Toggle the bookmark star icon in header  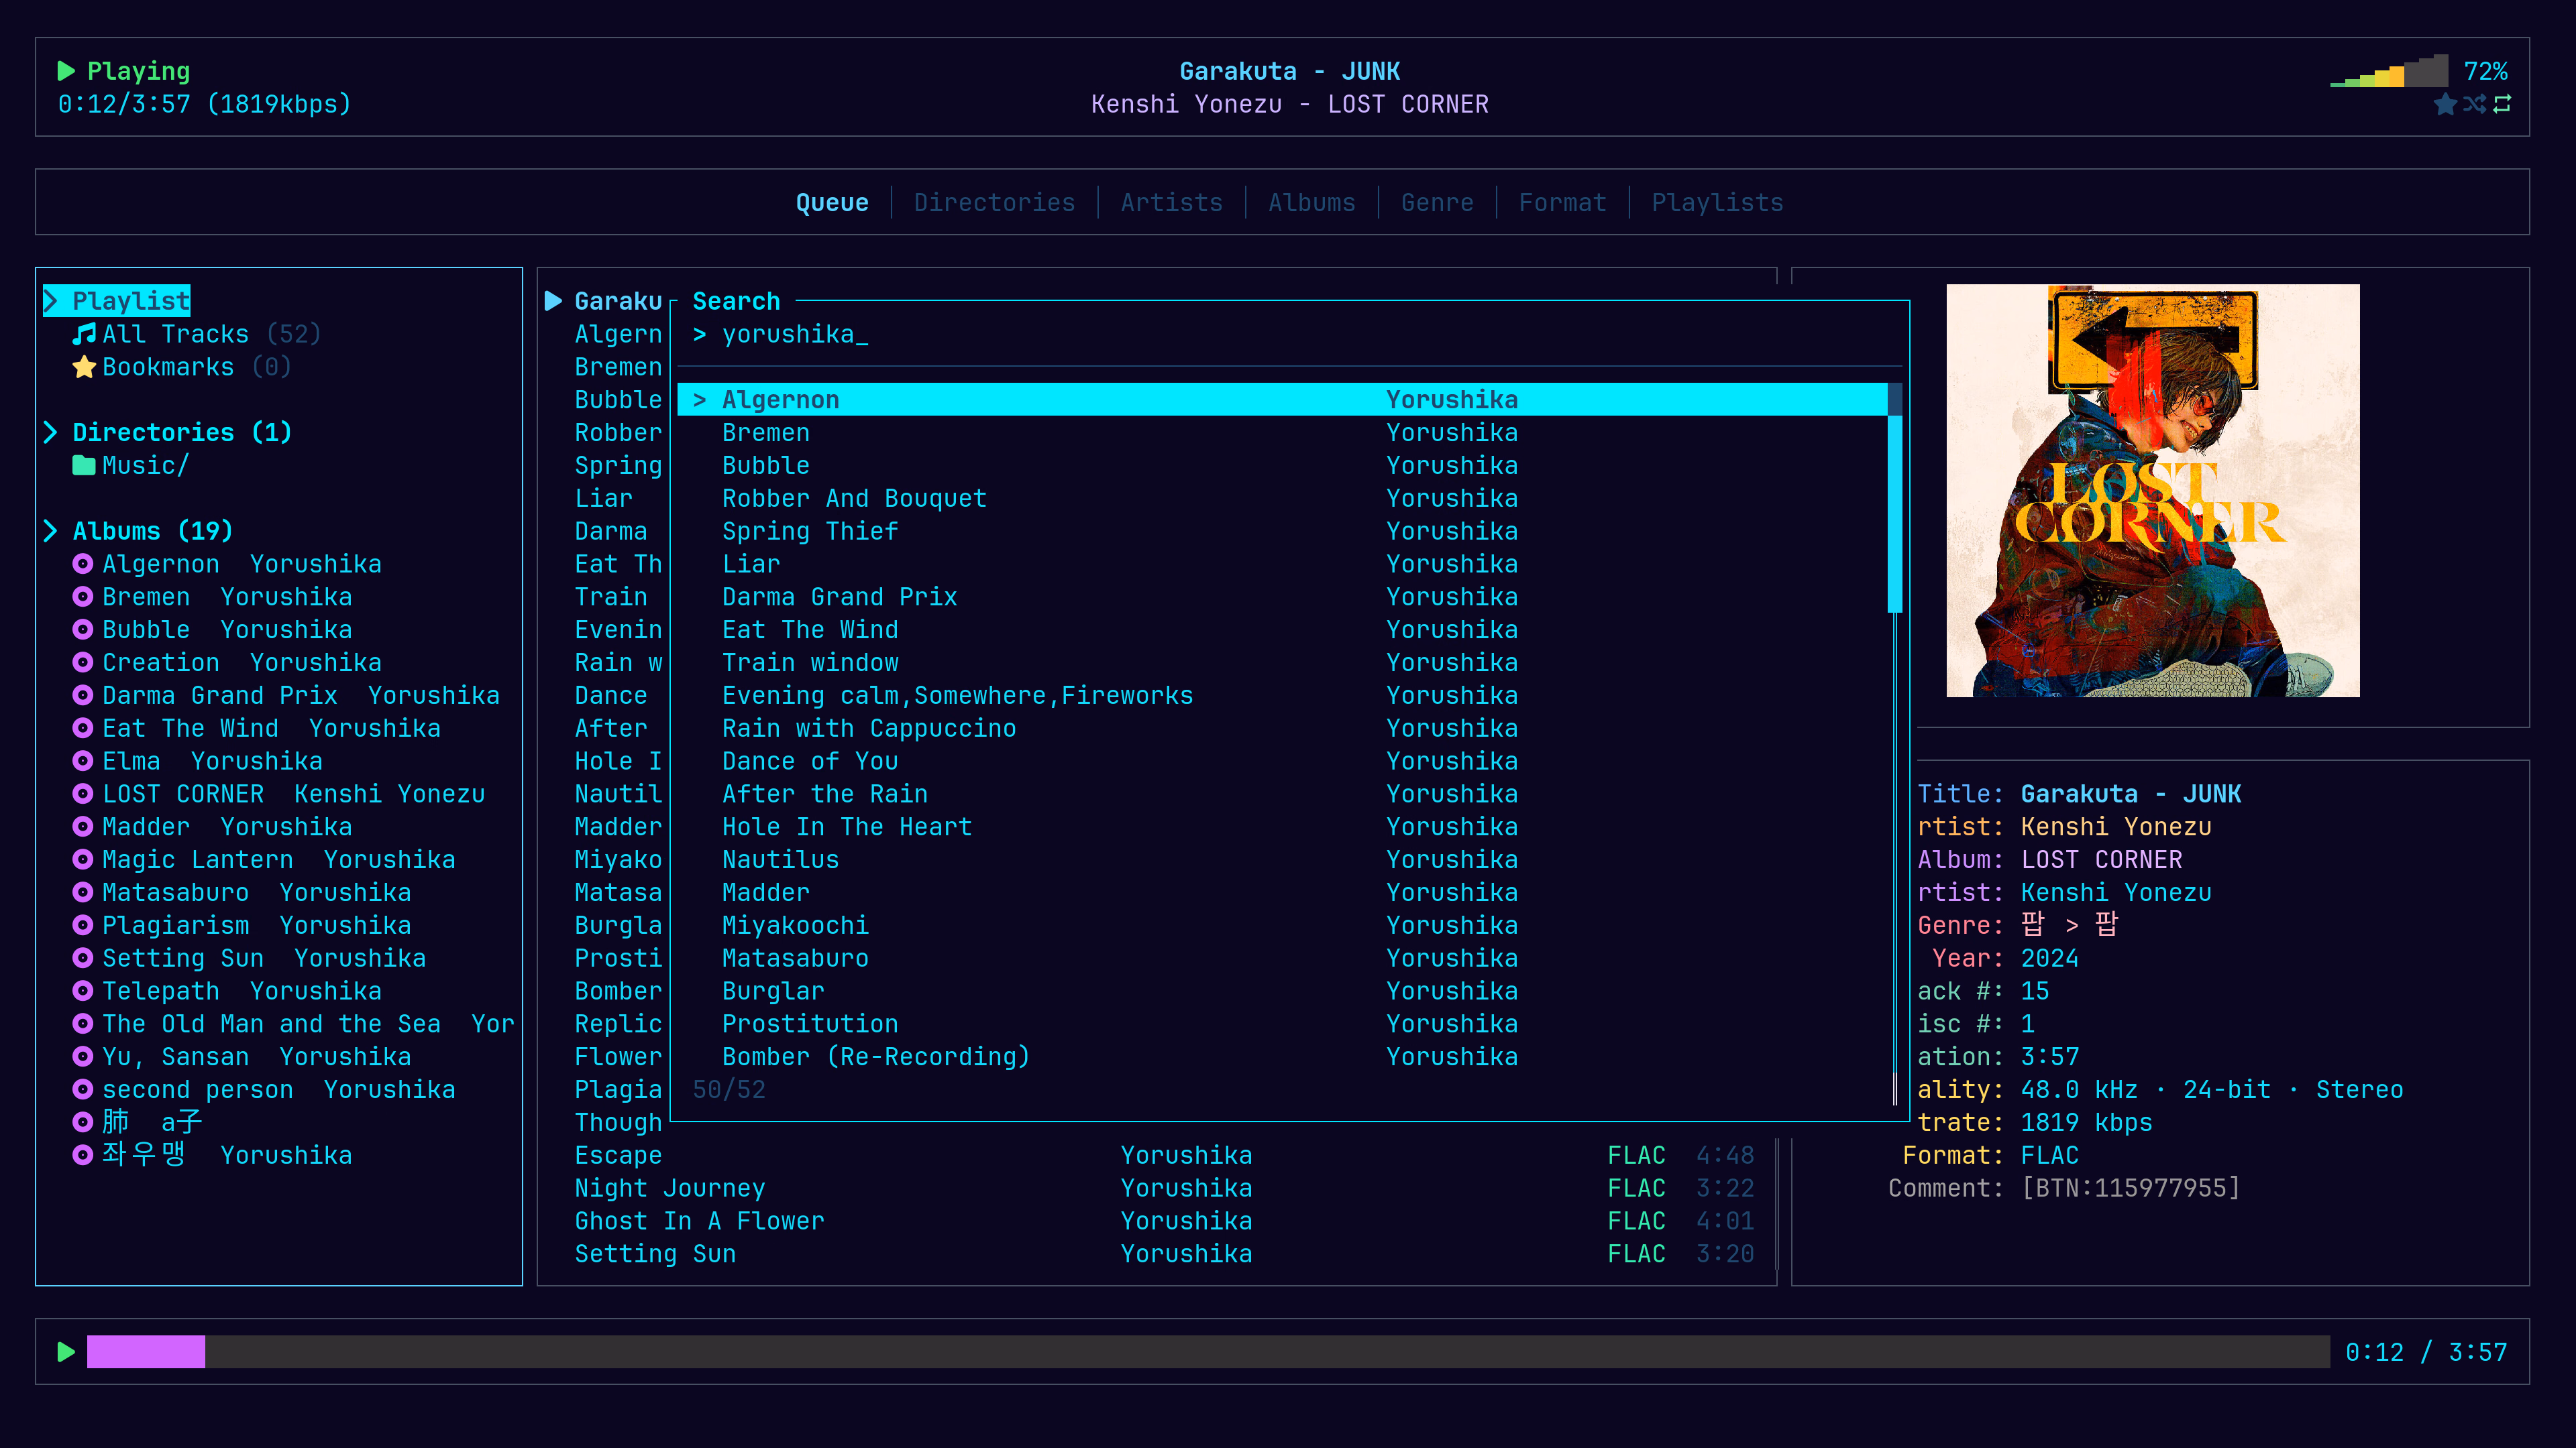(x=2445, y=104)
